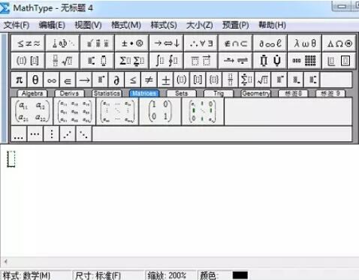Insert the single ≠ symbol from small bar
Image resolution: width=359 pixels, height=280 pixels.
pos(149,80)
